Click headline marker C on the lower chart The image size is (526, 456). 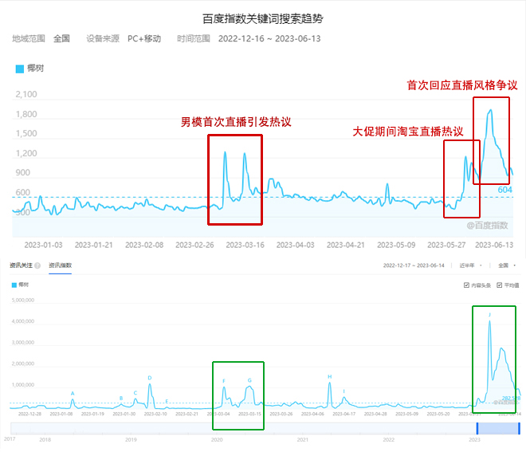[135, 393]
